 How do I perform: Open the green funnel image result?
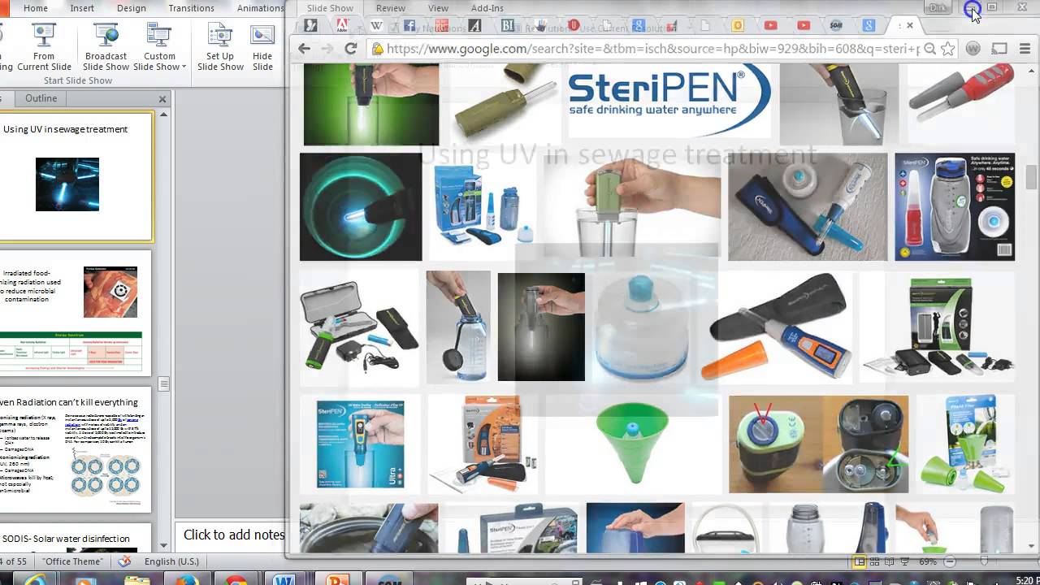click(634, 443)
